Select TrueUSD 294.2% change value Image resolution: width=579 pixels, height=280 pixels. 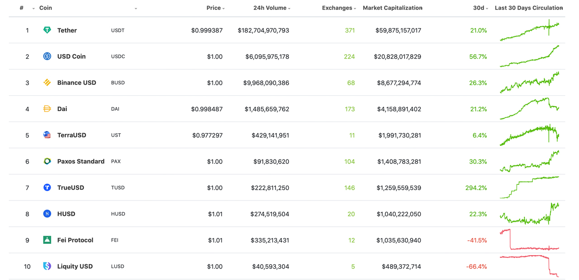click(476, 187)
